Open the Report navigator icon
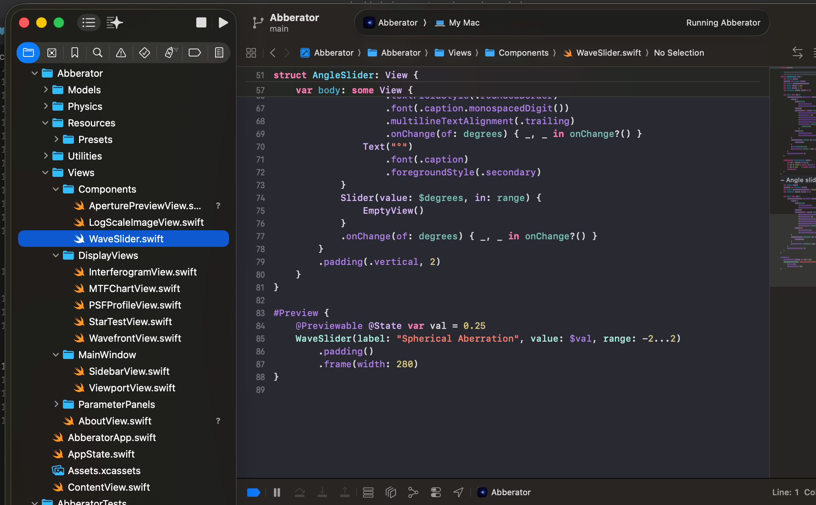 [x=219, y=53]
